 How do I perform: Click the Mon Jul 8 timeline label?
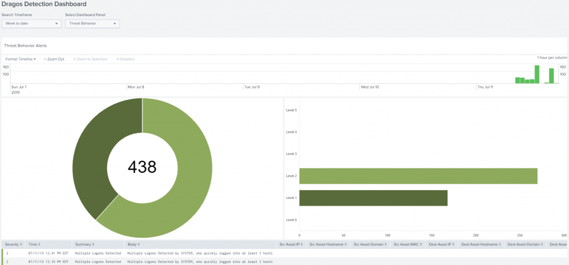click(136, 87)
